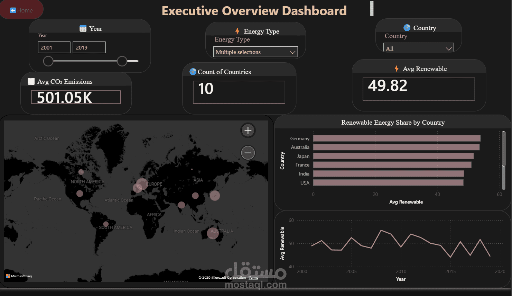
Task: Click the 501.05K CO₂ emissions value
Action: (x=65, y=98)
